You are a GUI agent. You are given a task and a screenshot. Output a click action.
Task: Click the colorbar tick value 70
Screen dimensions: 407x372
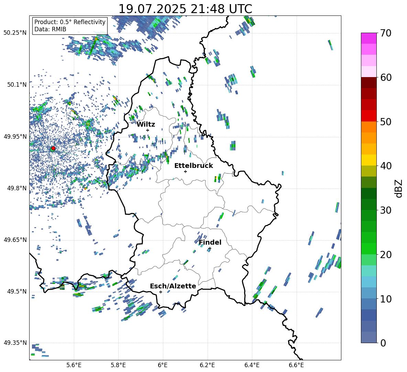coord(386,33)
